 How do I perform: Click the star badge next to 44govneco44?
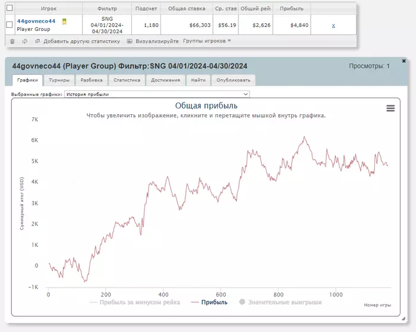point(64,21)
